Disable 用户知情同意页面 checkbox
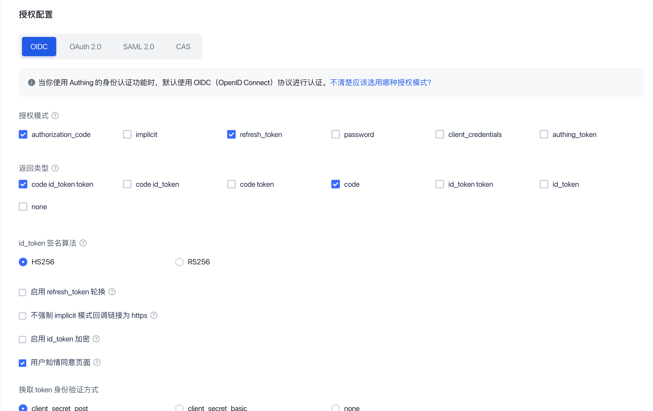This screenshot has width=653, height=411. point(22,363)
